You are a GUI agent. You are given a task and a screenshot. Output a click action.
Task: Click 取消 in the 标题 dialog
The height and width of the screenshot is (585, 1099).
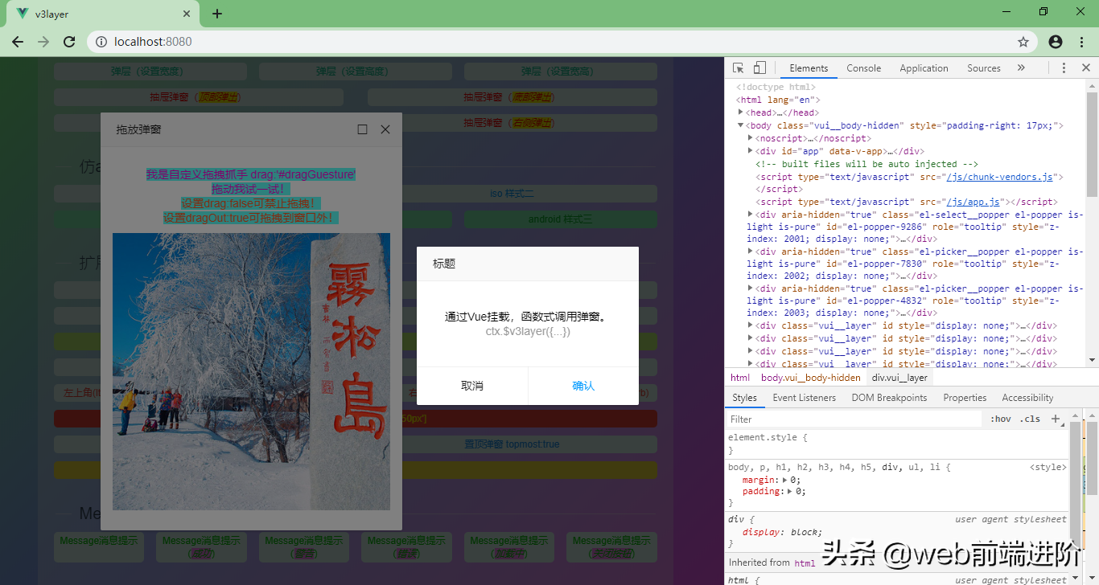tap(472, 386)
